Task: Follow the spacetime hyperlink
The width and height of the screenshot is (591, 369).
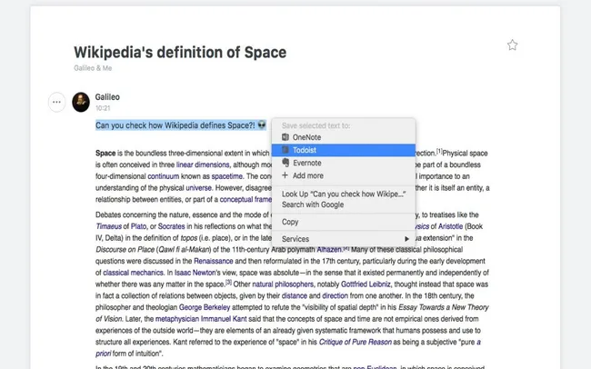Action: tap(218, 175)
